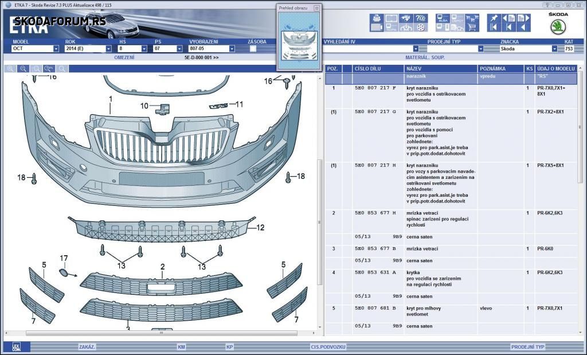Click the Carport icon

[x=457, y=18]
